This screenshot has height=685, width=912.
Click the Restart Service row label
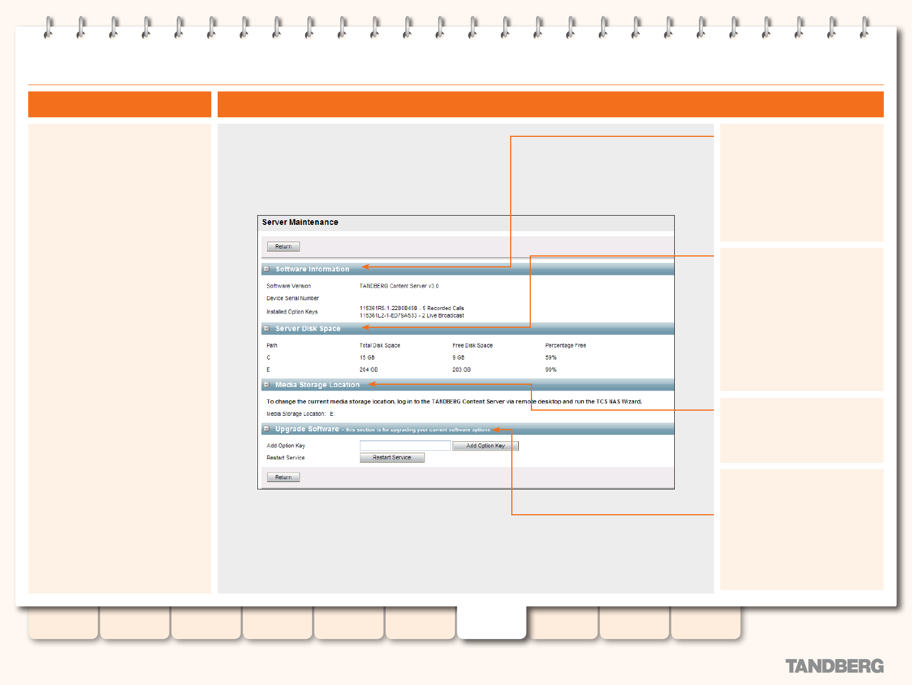coord(286,458)
